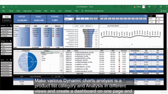Click the spinner down arrow beside the Category dropdown
This screenshot has width=168, height=94.
pyautogui.click(x=29, y=27)
